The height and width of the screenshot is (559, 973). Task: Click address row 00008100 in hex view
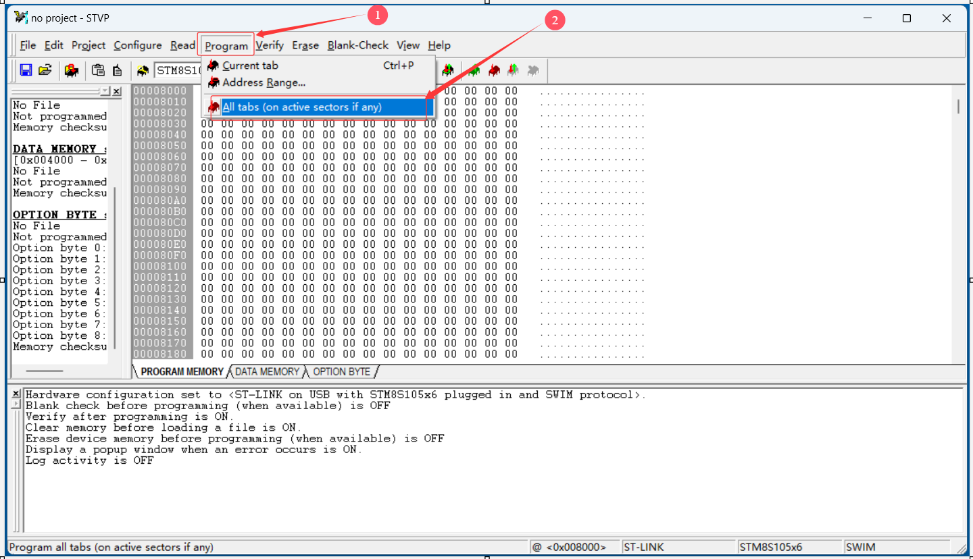coord(160,266)
